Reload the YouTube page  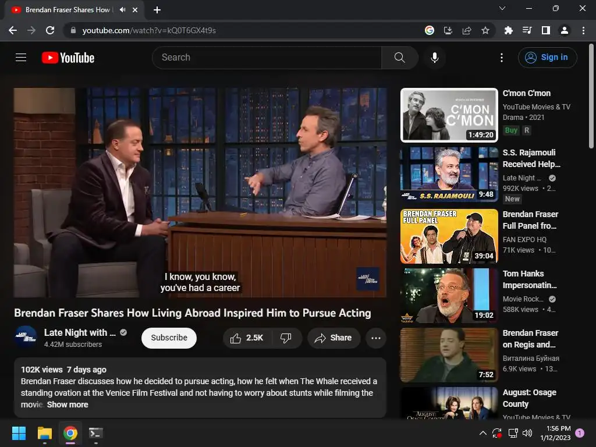(50, 30)
